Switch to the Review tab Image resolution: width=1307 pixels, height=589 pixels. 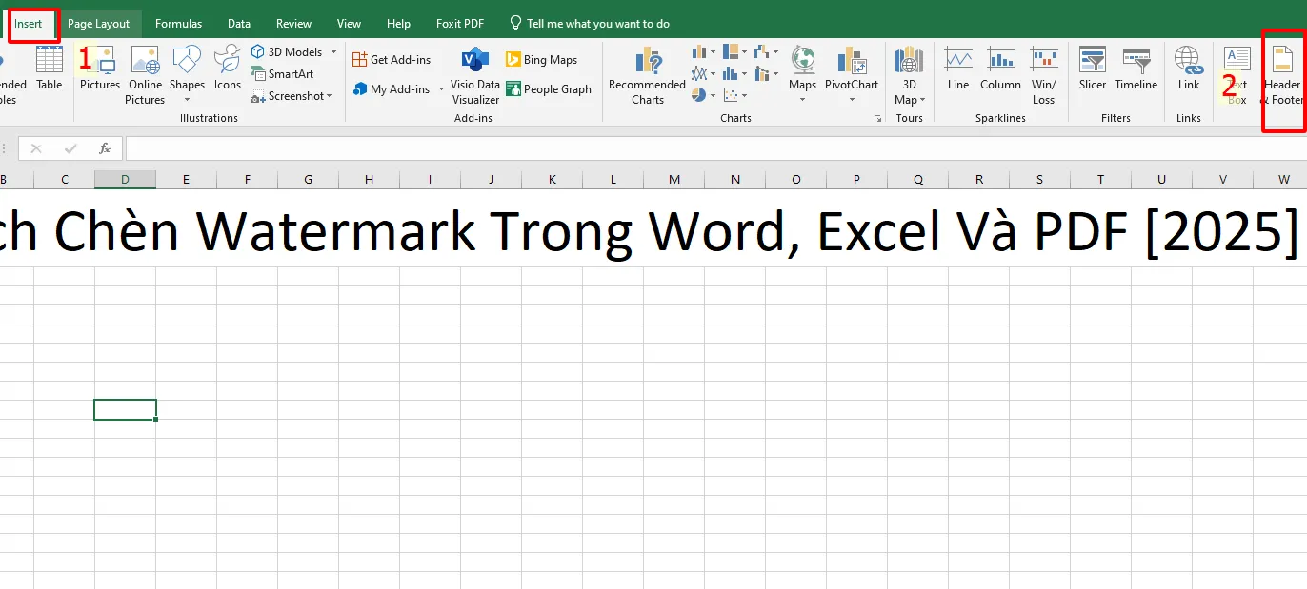[x=293, y=24]
